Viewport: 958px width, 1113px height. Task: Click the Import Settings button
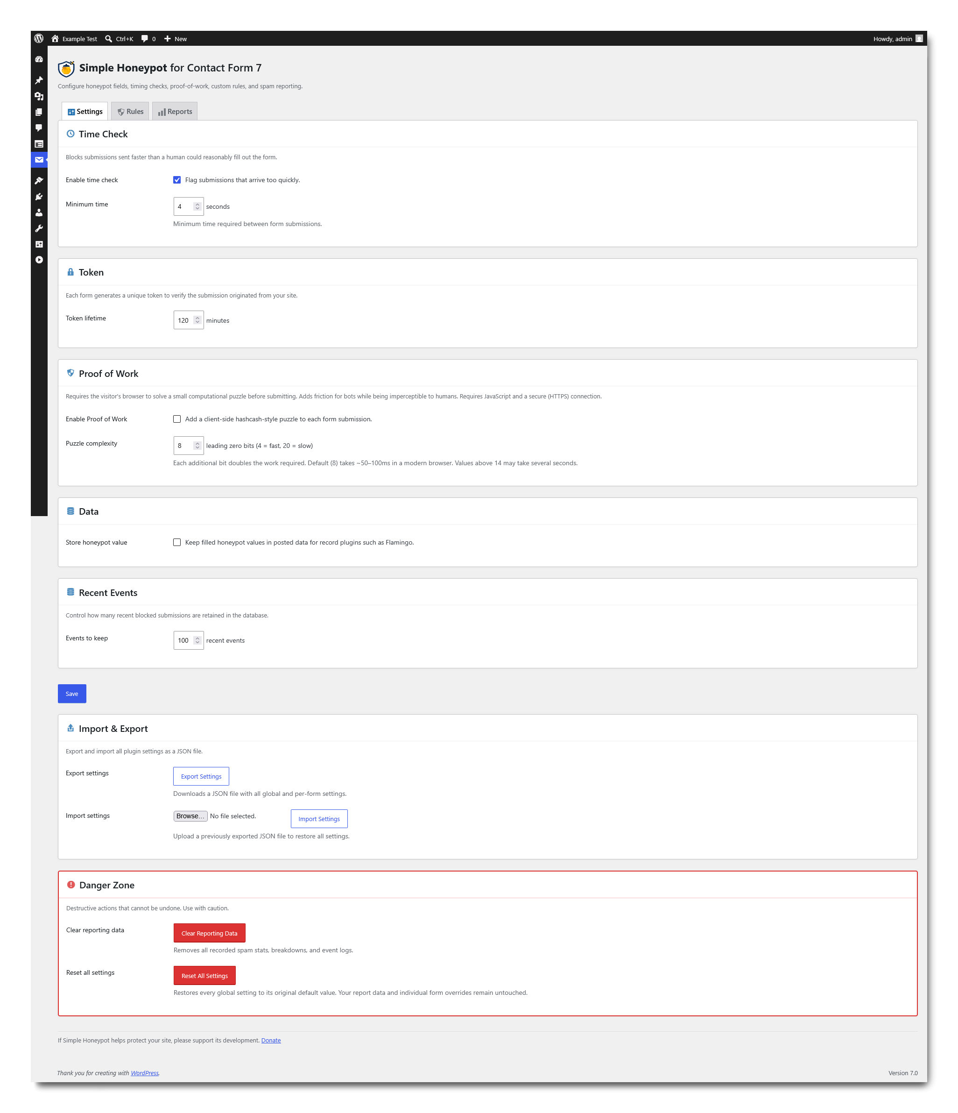pos(319,819)
